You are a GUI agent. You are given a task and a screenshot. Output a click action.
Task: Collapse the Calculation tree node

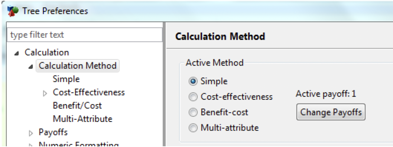click(x=16, y=53)
